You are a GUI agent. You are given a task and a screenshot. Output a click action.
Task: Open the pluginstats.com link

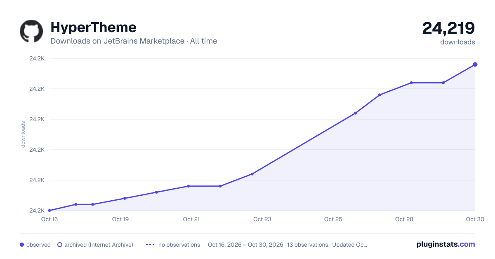point(446,244)
